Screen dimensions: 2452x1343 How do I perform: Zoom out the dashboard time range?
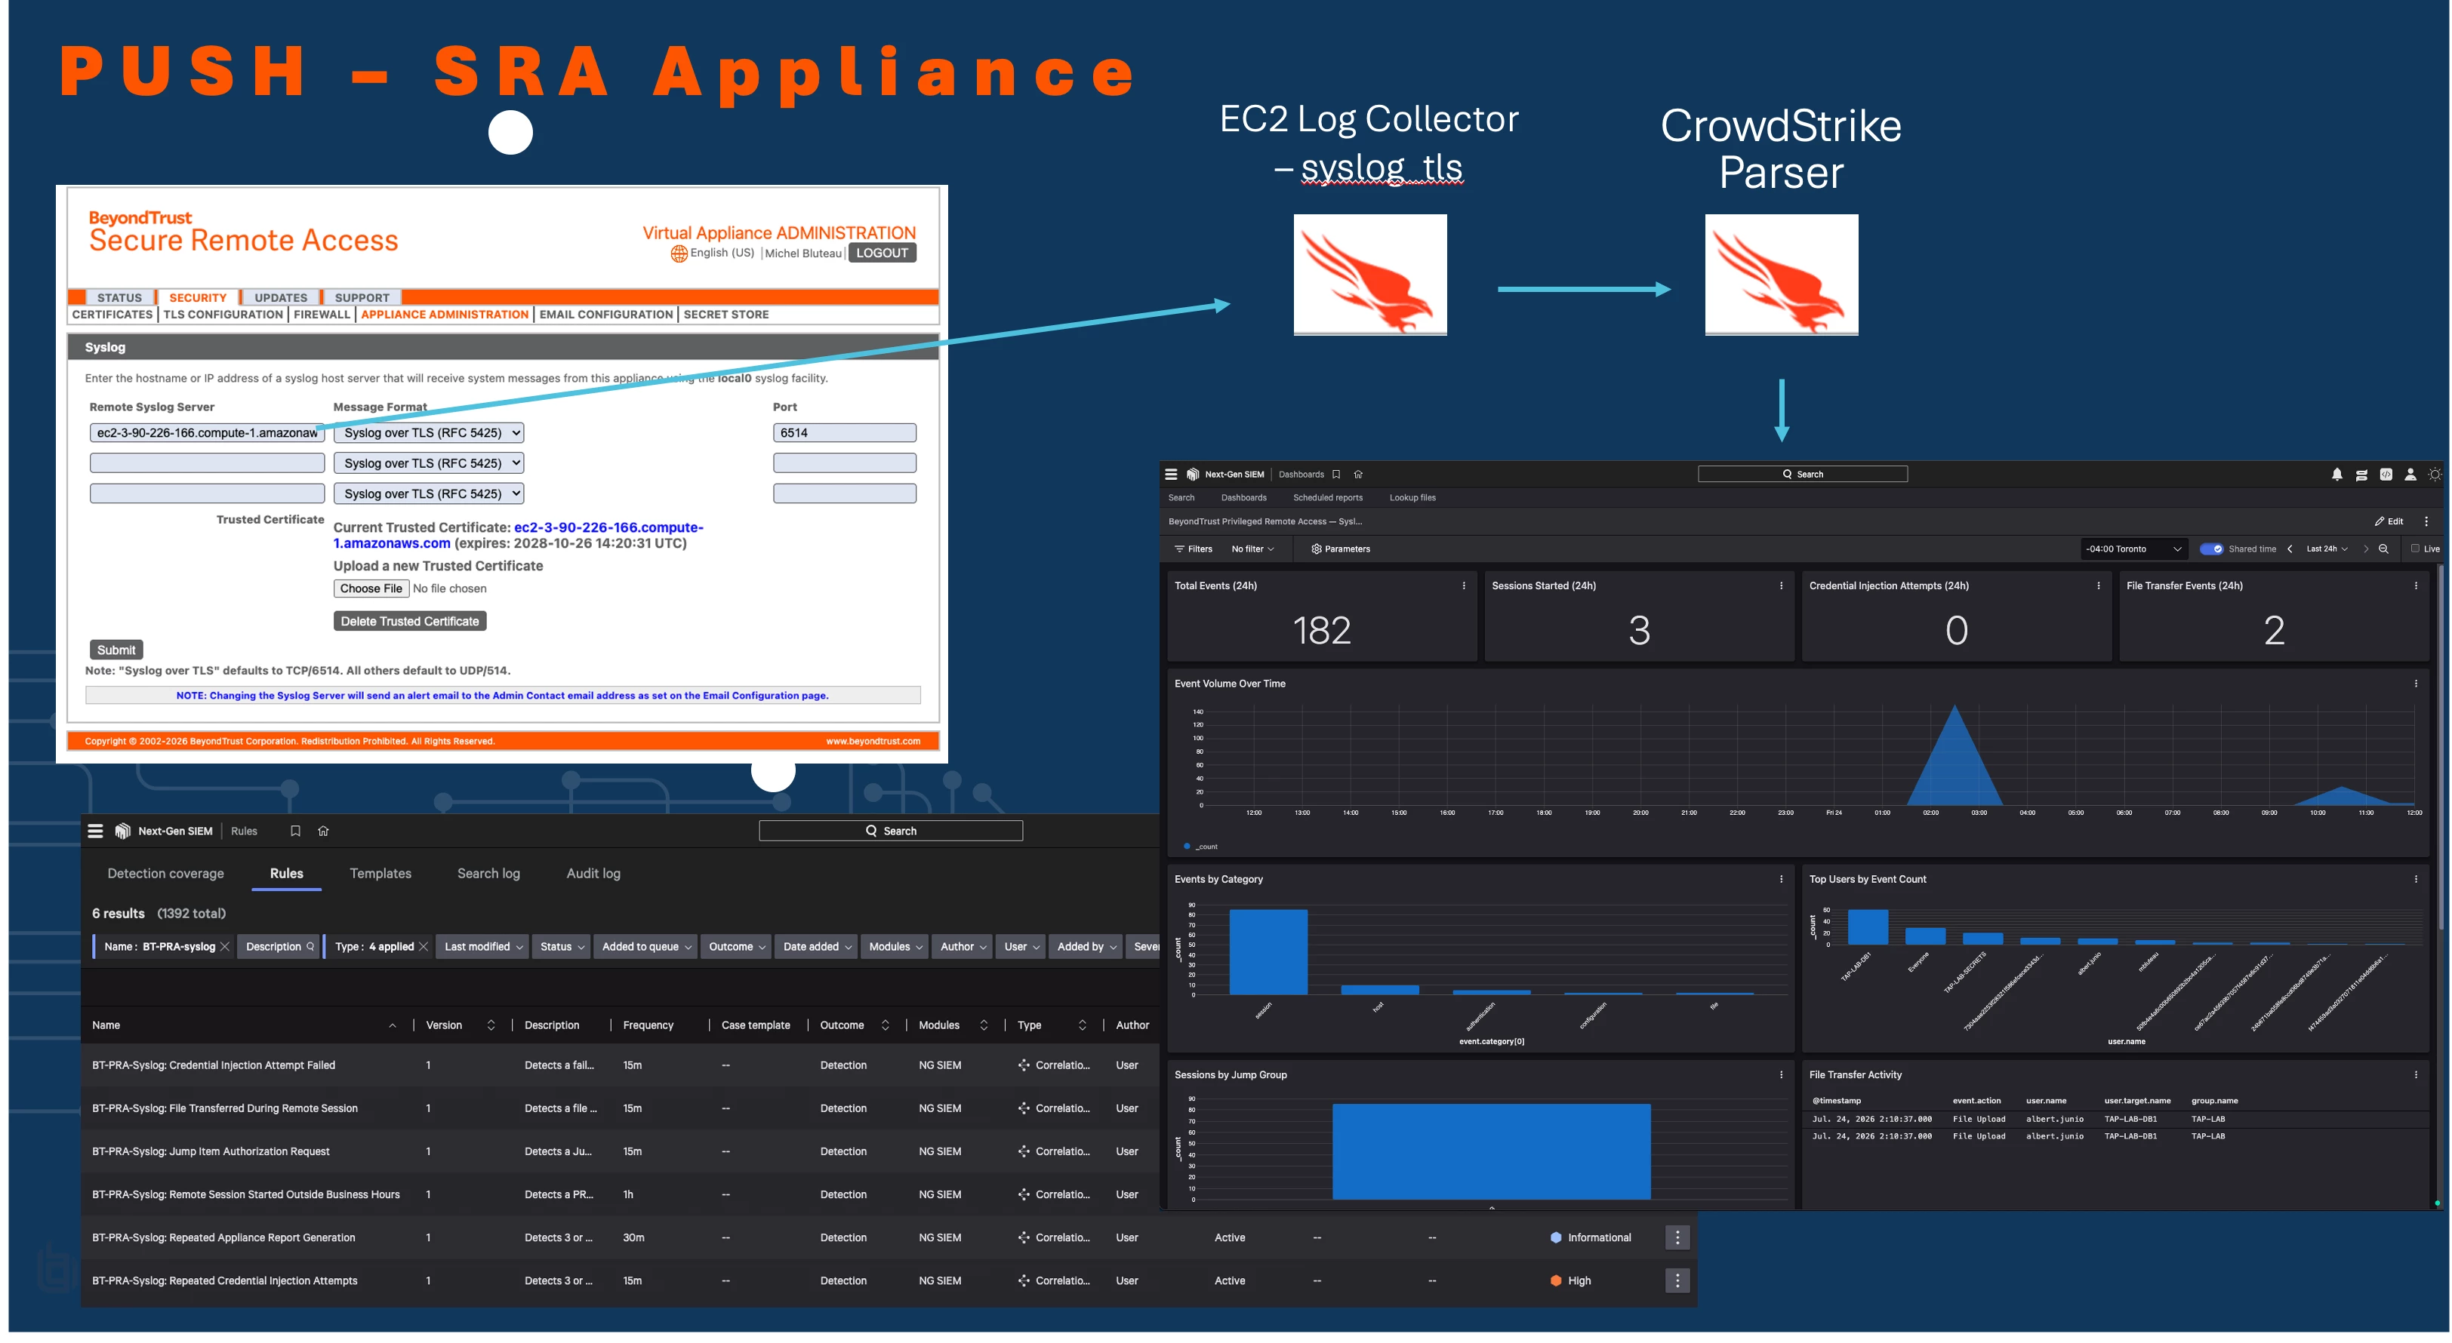(2383, 549)
